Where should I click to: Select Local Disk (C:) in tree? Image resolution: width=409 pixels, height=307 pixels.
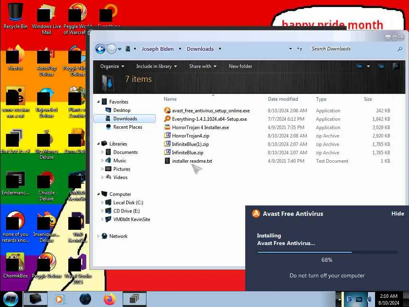coord(128,203)
